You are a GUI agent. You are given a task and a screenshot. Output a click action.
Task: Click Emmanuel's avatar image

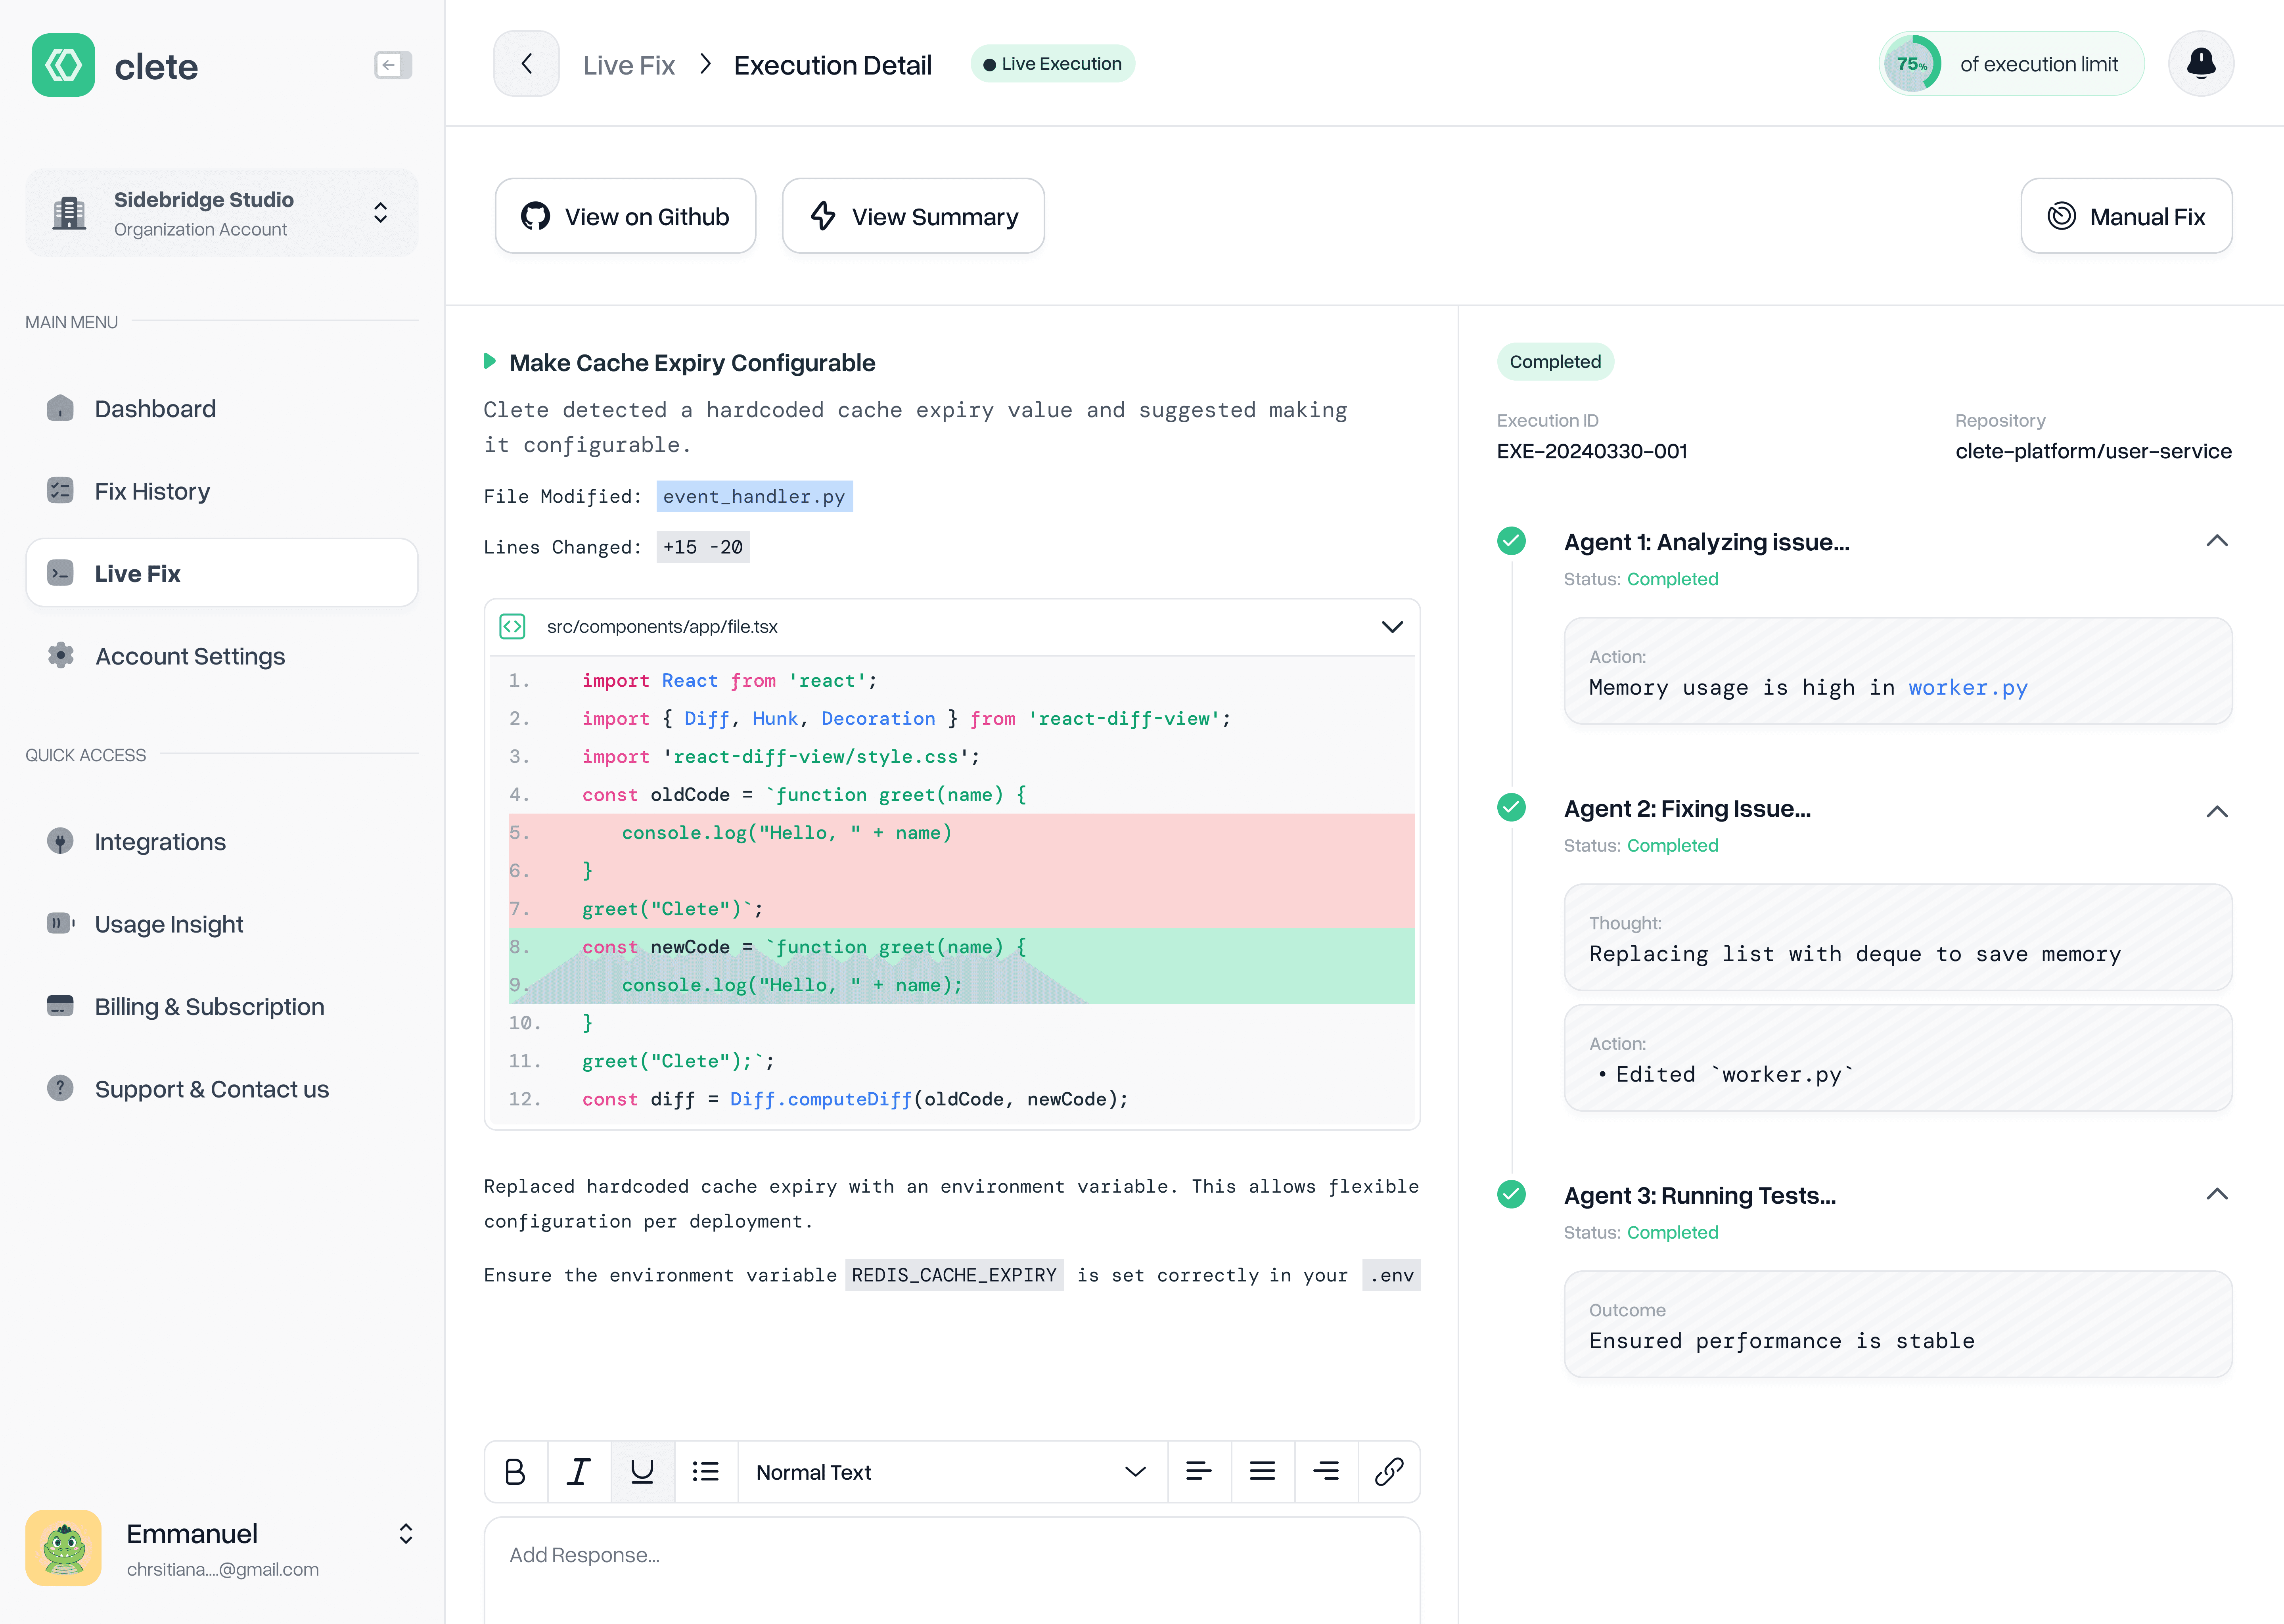63,1547
